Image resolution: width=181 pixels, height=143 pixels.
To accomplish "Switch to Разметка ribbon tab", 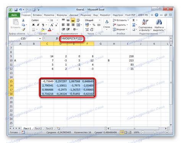I will (49, 15).
